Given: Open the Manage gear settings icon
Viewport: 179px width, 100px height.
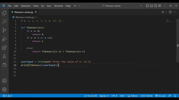Looking at the screenshot, I should [4, 89].
